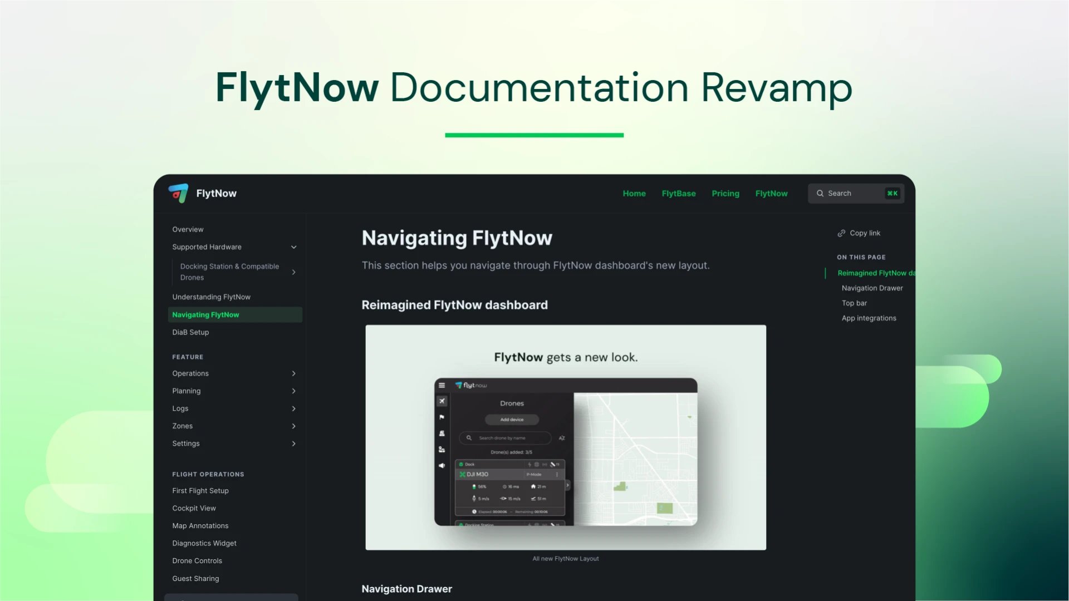This screenshot has height=601, width=1069.
Task: Open Map Annotations page
Action: pyautogui.click(x=200, y=526)
